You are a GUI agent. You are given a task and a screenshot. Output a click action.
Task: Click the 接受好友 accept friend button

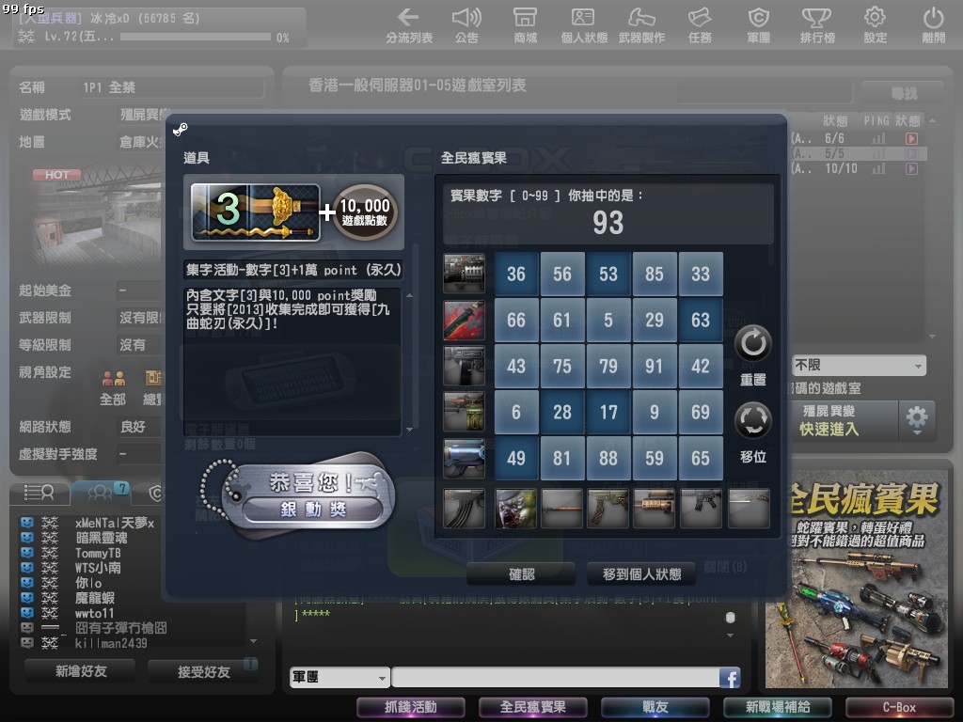point(203,671)
